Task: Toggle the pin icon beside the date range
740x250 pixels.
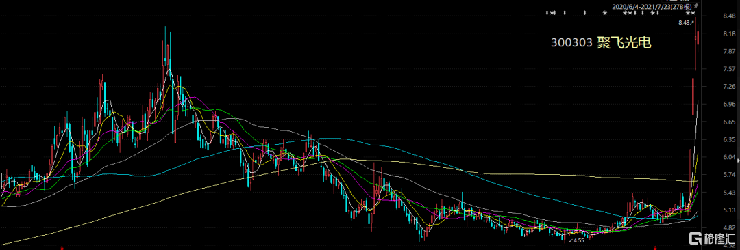Action: (x=696, y=6)
